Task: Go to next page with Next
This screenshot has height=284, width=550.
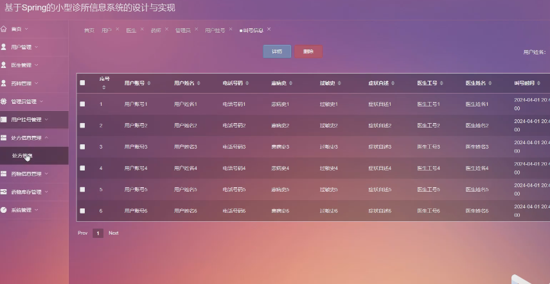Action: [113, 233]
